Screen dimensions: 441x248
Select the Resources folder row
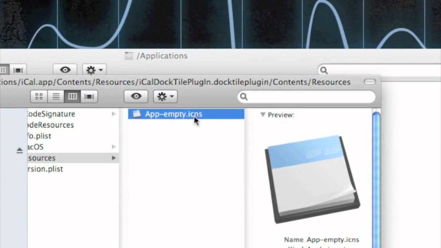73,158
